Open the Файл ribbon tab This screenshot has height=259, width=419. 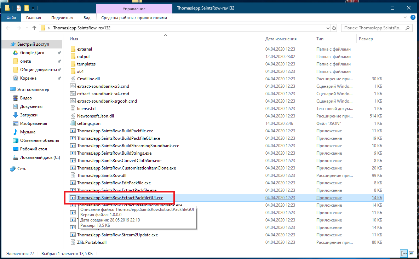pyautogui.click(x=11, y=18)
